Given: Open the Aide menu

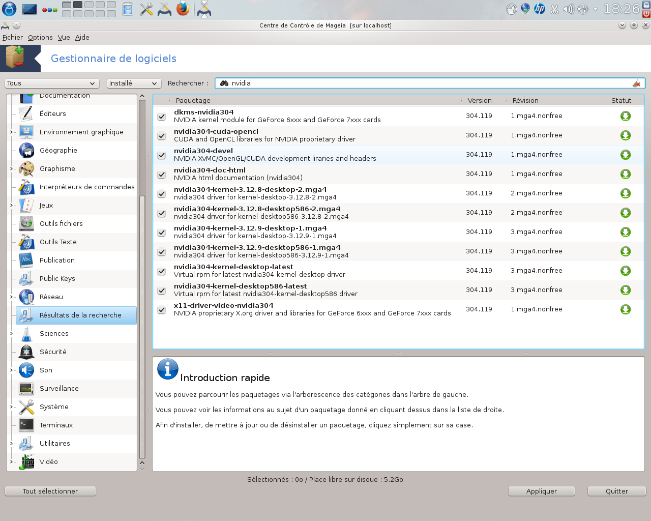Looking at the screenshot, I should click(82, 37).
